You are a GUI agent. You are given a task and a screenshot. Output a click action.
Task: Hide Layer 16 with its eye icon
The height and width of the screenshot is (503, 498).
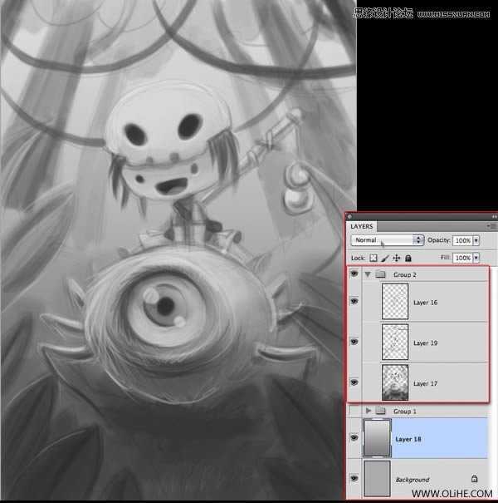[x=354, y=301]
